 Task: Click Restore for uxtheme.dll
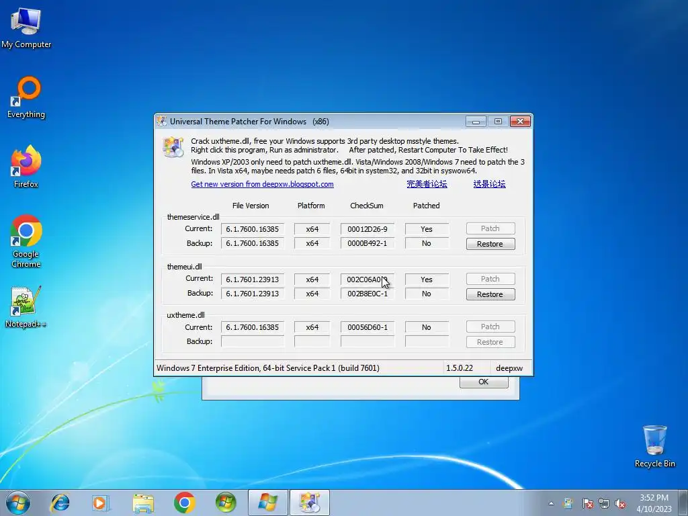click(490, 342)
